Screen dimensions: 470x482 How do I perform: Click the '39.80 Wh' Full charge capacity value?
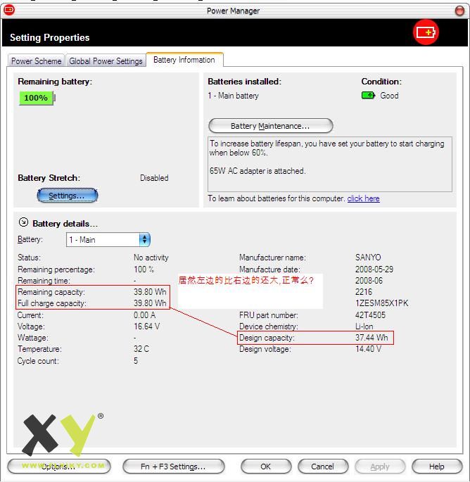(150, 303)
